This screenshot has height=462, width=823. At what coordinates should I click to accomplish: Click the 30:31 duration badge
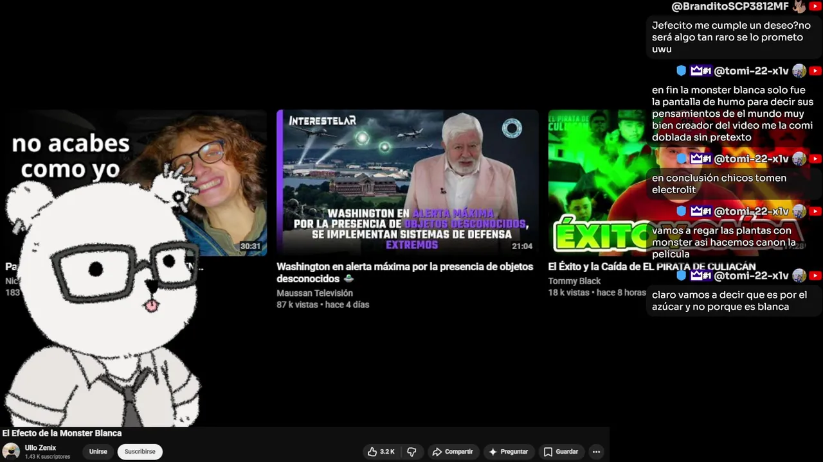(x=250, y=246)
